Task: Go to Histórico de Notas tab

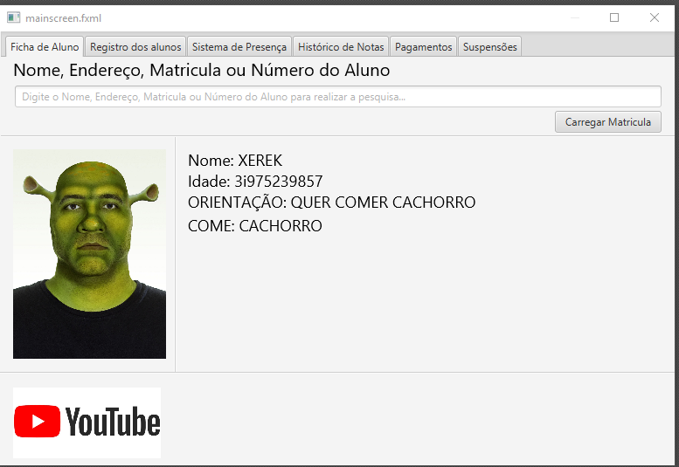Action: (x=341, y=47)
